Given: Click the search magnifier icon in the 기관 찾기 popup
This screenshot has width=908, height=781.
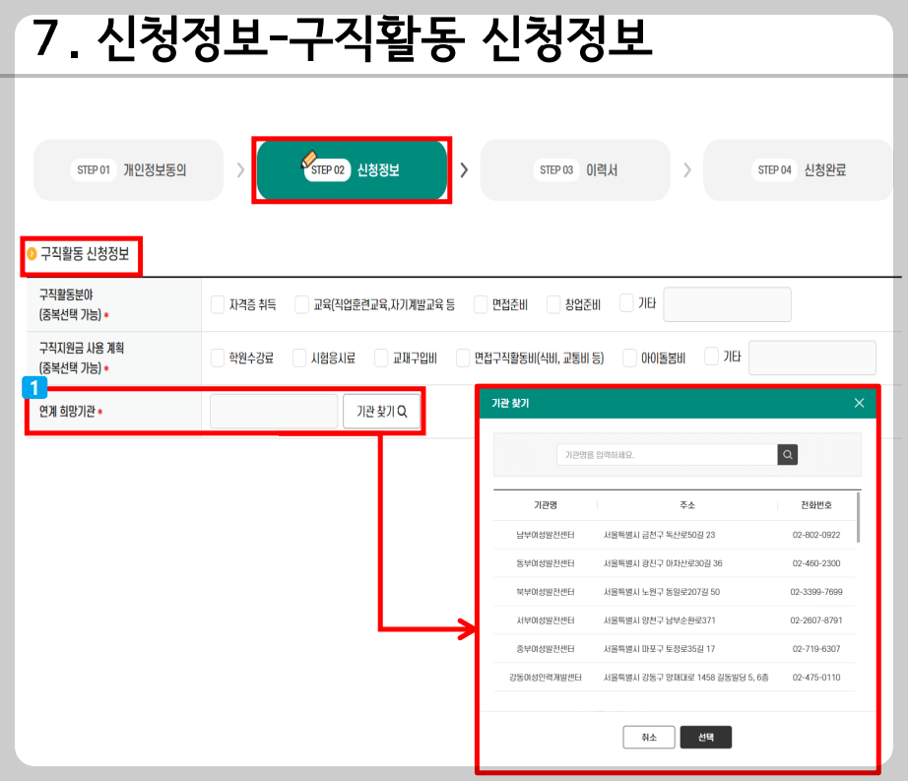Looking at the screenshot, I should pos(786,454).
